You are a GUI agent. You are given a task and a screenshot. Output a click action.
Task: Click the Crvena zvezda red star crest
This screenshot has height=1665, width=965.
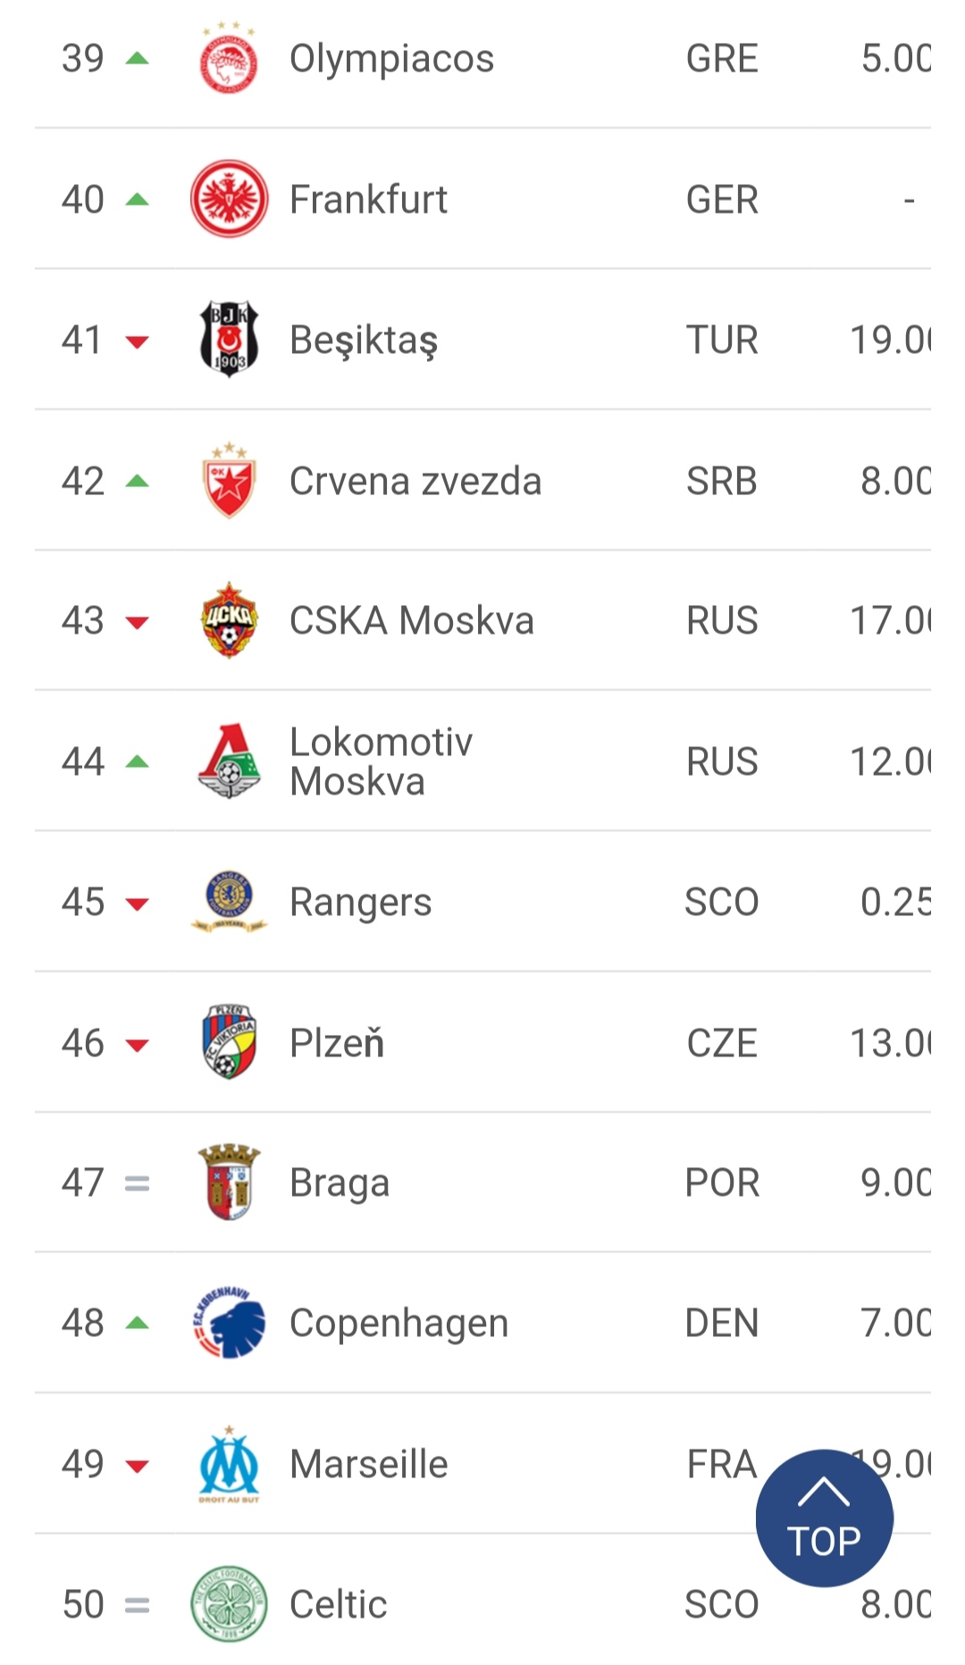tap(229, 480)
